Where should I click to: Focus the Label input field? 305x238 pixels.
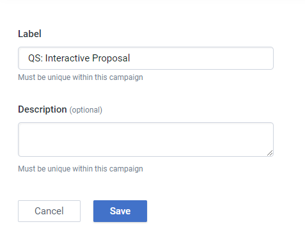pos(146,58)
